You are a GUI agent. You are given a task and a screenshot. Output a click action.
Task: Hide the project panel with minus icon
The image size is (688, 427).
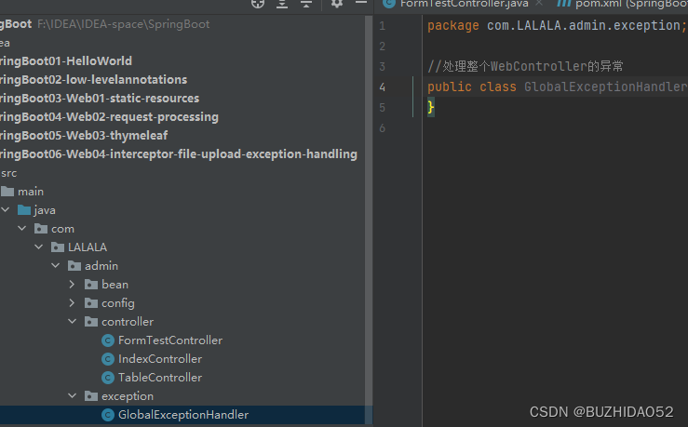[361, 3]
